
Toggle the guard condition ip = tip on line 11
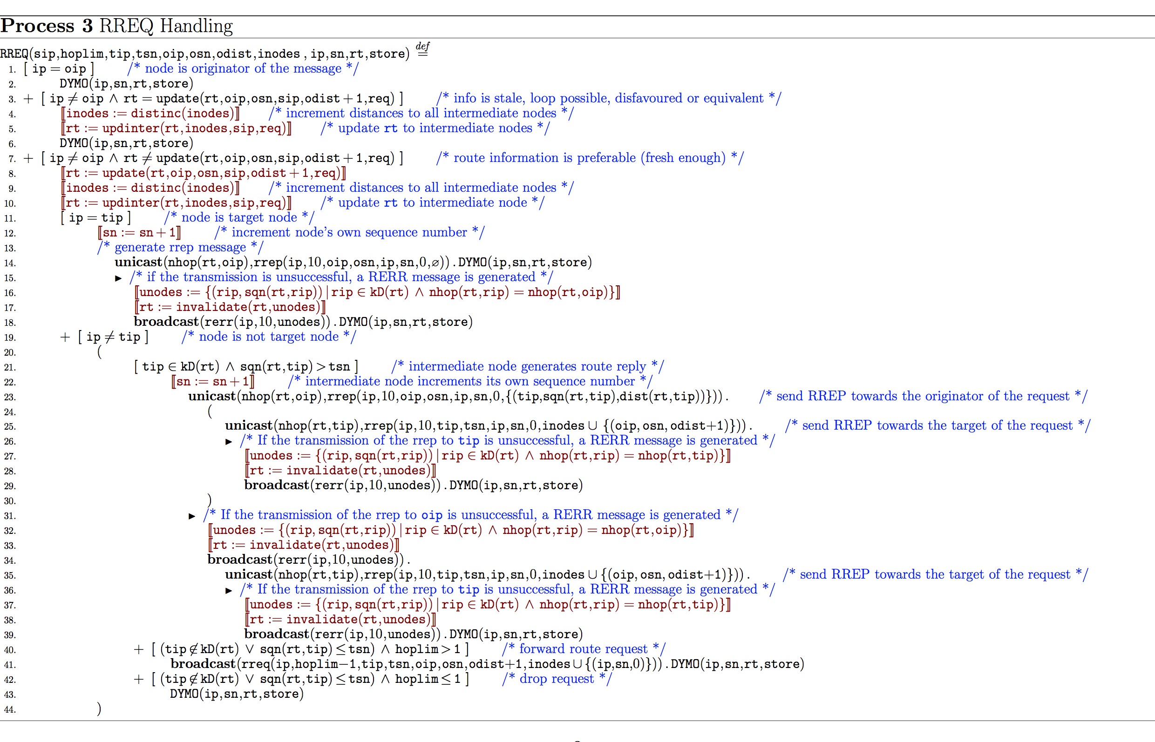96,218
